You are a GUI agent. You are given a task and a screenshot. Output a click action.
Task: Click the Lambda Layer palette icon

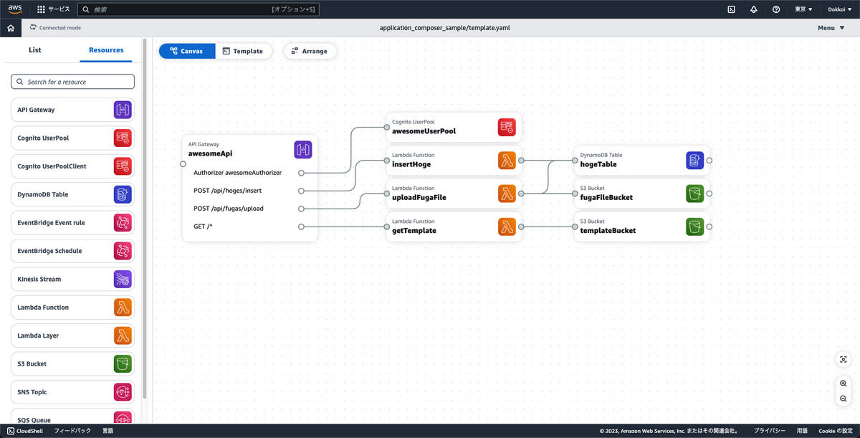123,335
